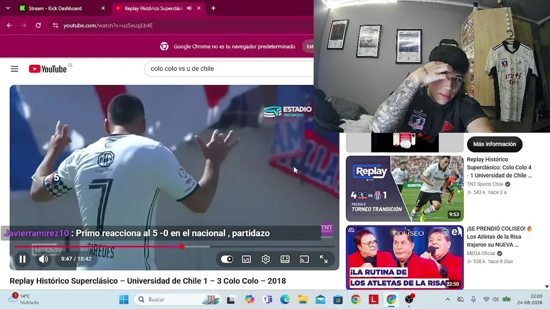Enter fullscreen mode in the player
Viewport: 550px width, 309px height.
[324, 259]
